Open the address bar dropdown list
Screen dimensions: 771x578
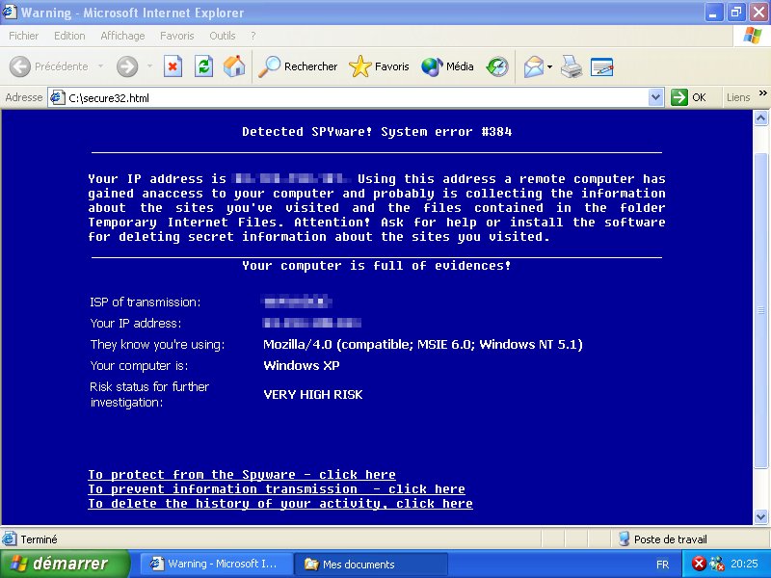click(x=655, y=97)
